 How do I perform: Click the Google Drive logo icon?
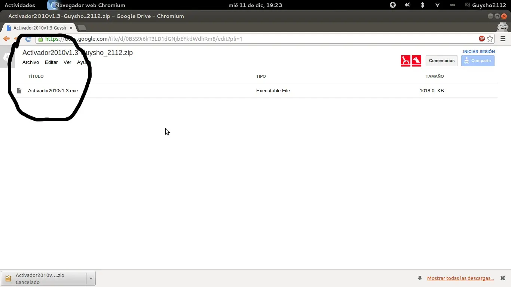coord(7,57)
